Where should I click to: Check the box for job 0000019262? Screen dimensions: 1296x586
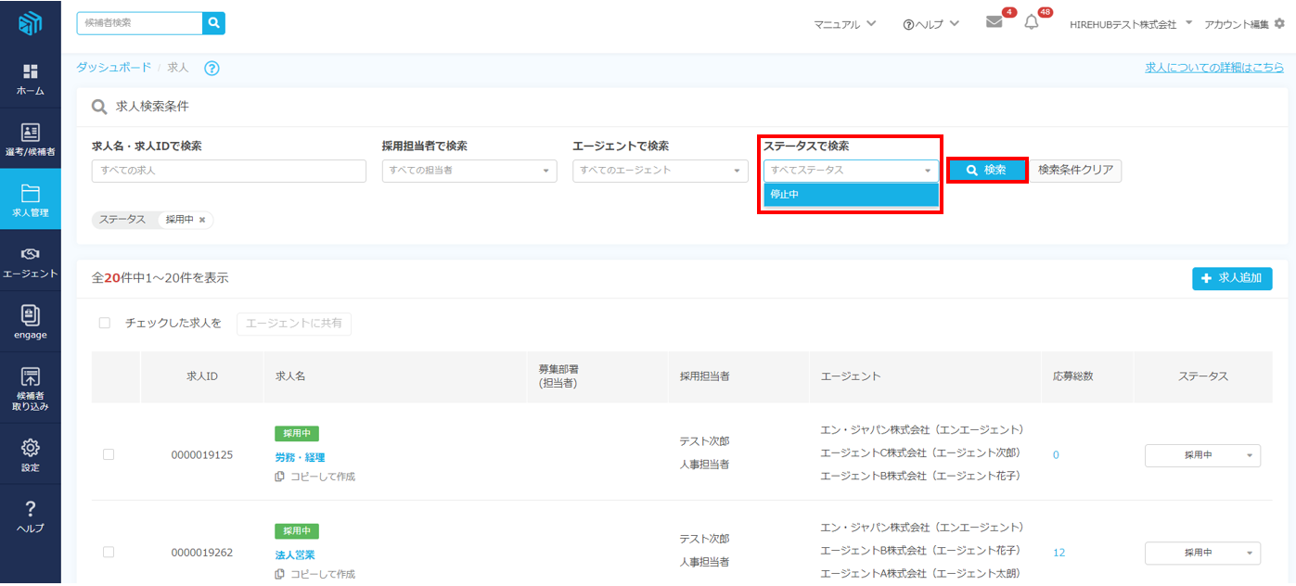(109, 552)
